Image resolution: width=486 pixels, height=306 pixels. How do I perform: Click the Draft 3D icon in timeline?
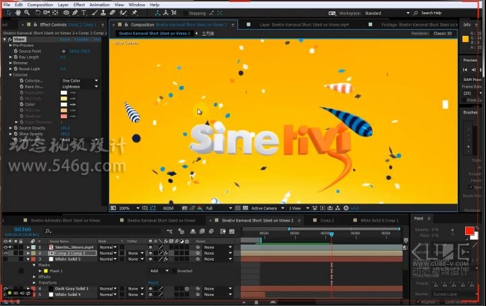[182, 231]
